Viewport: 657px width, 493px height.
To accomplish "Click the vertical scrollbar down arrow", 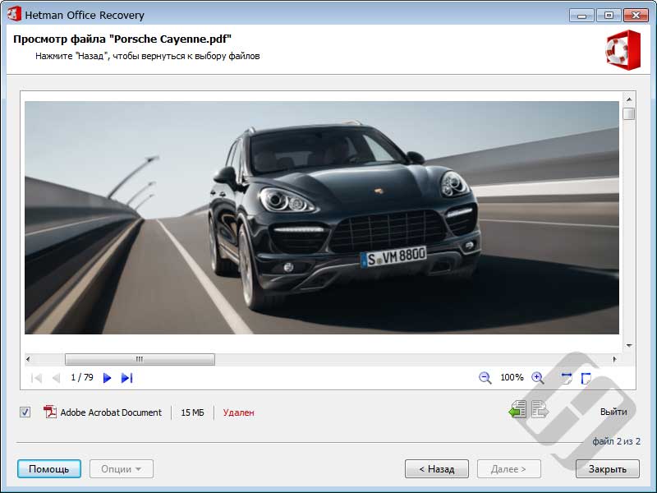I will (629, 346).
